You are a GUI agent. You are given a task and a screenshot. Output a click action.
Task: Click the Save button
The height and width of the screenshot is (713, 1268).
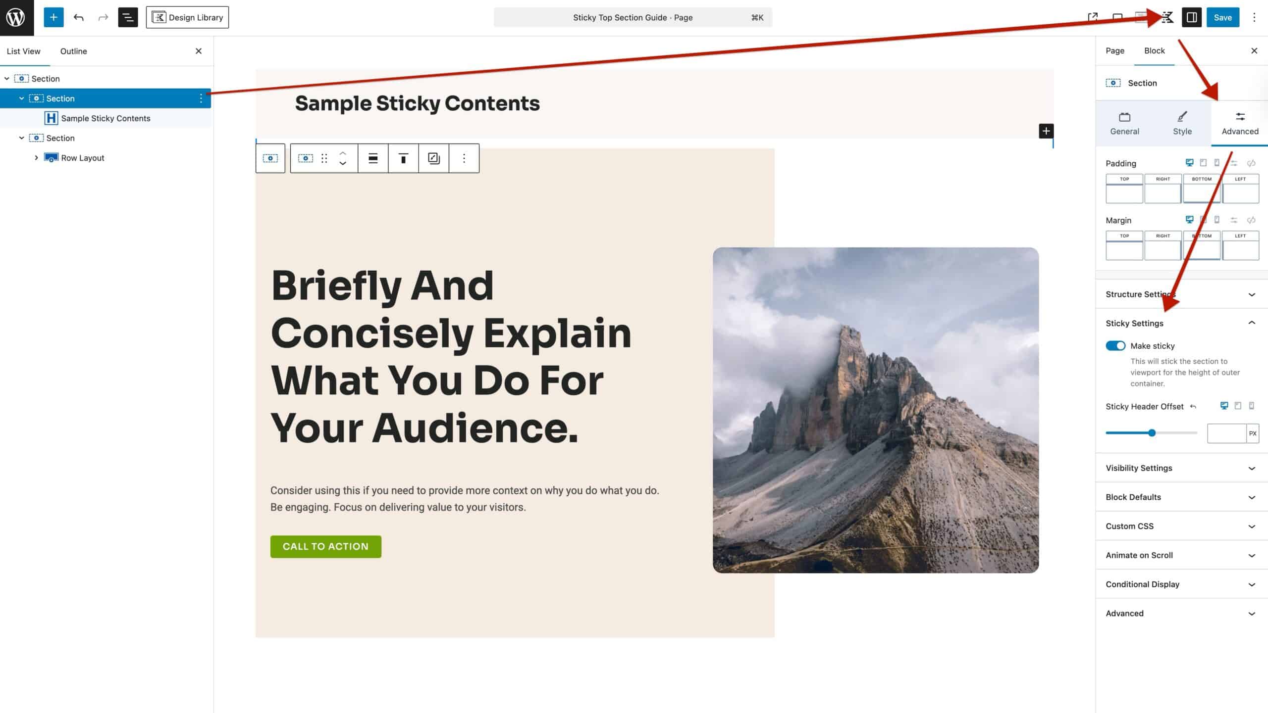pyautogui.click(x=1222, y=17)
